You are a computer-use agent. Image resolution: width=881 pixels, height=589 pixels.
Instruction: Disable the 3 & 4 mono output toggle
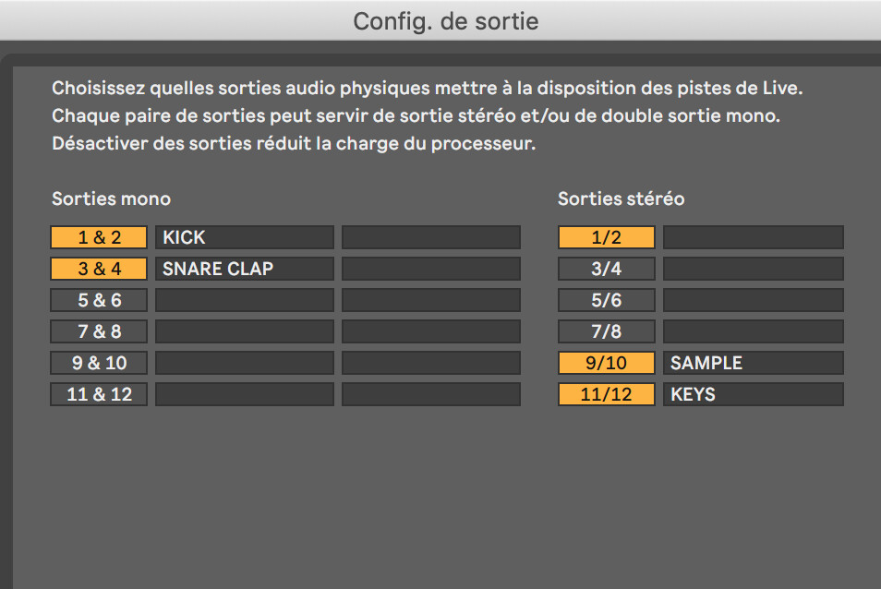pyautogui.click(x=99, y=269)
